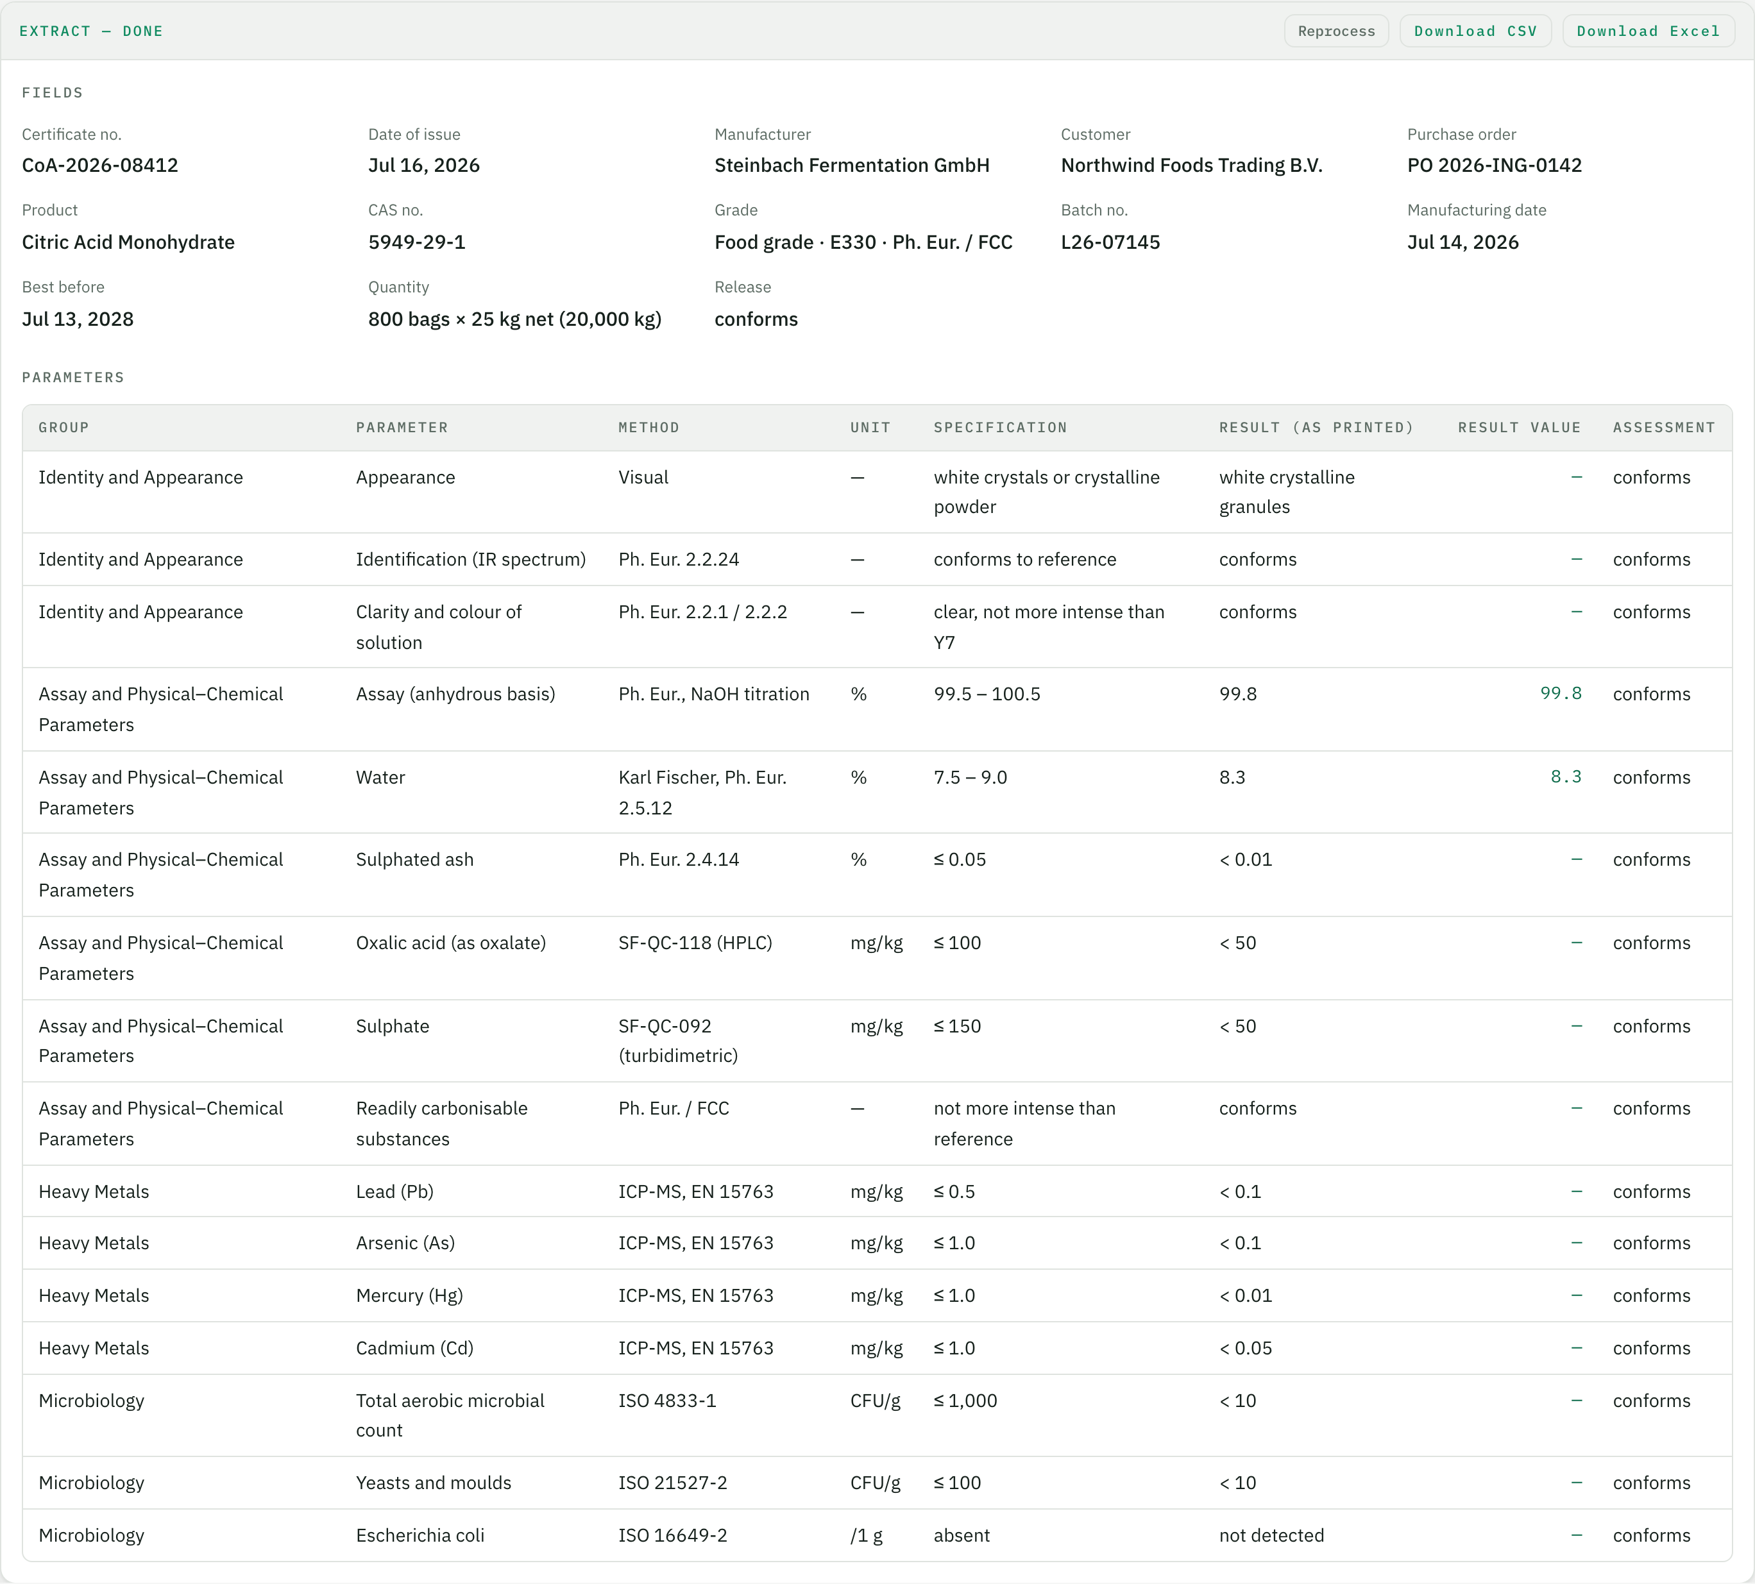The height and width of the screenshot is (1584, 1755).
Task: Click the SPECIFICATION column header
Action: click(x=1000, y=428)
